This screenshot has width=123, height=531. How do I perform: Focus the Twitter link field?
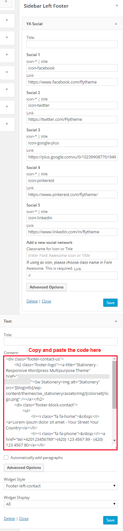pos(72,120)
